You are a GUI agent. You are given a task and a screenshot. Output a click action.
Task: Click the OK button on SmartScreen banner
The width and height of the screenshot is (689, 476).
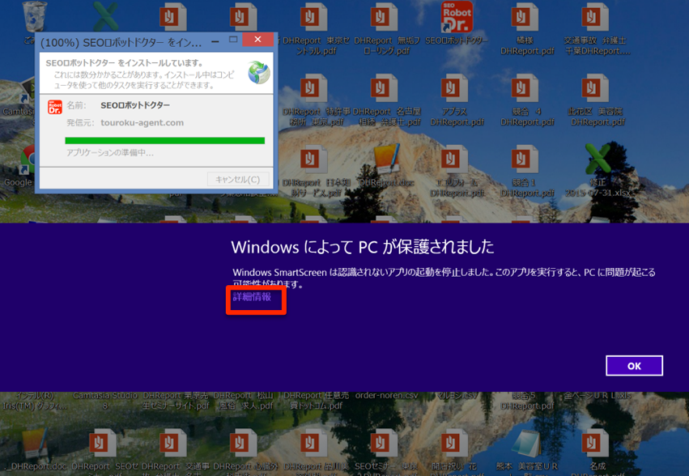(634, 366)
